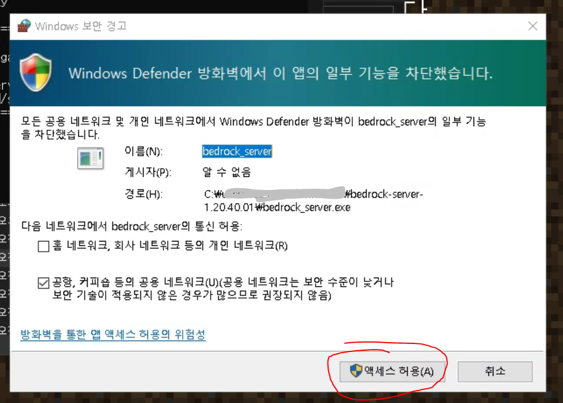563x403 pixels.
Task: Click the 게시자(P): label
Action: coord(147,172)
